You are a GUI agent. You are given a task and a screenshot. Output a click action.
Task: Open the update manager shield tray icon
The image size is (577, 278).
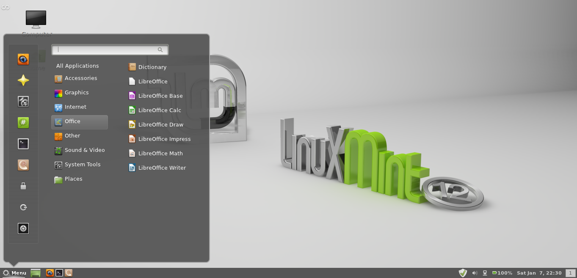463,273
